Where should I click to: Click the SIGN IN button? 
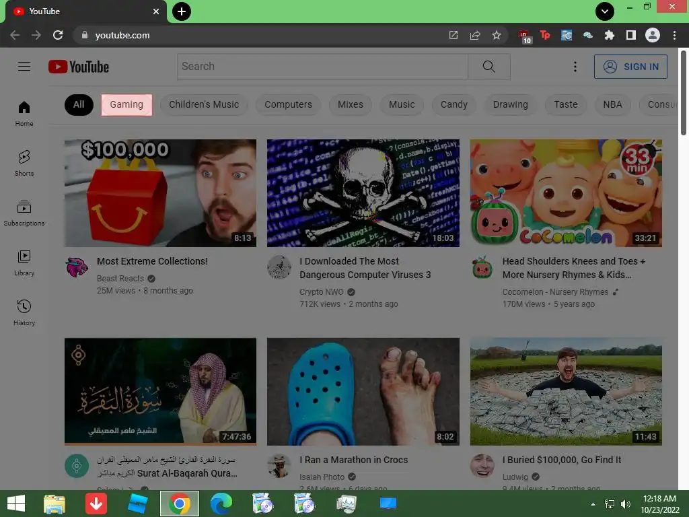pos(630,67)
